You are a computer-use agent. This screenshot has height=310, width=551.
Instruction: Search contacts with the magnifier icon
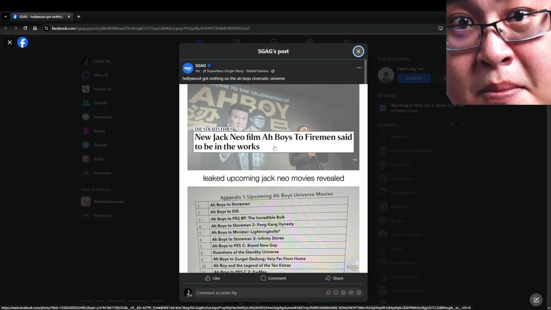click(452, 125)
